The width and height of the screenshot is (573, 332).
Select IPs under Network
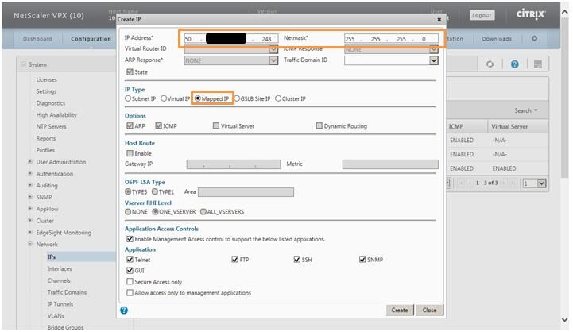tap(51, 257)
